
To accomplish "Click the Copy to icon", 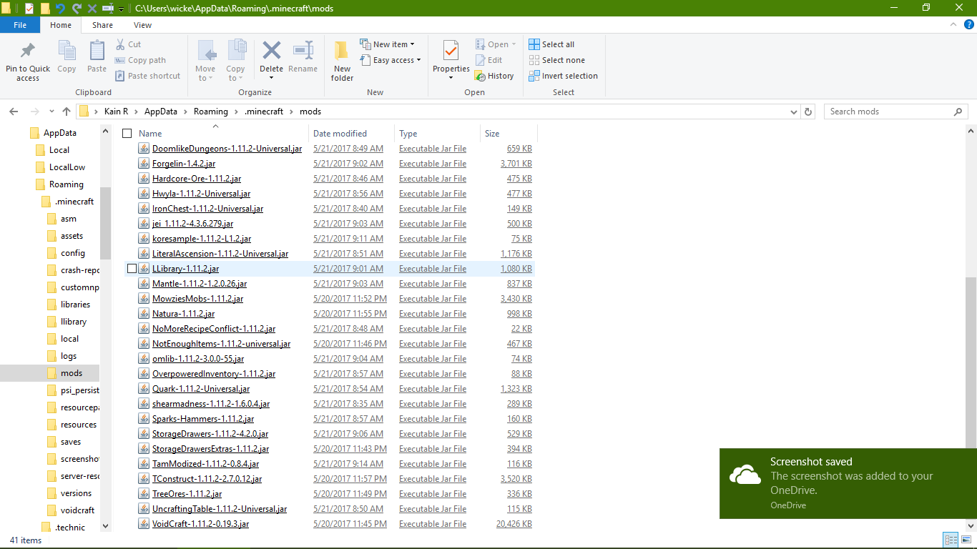I will [x=236, y=51].
